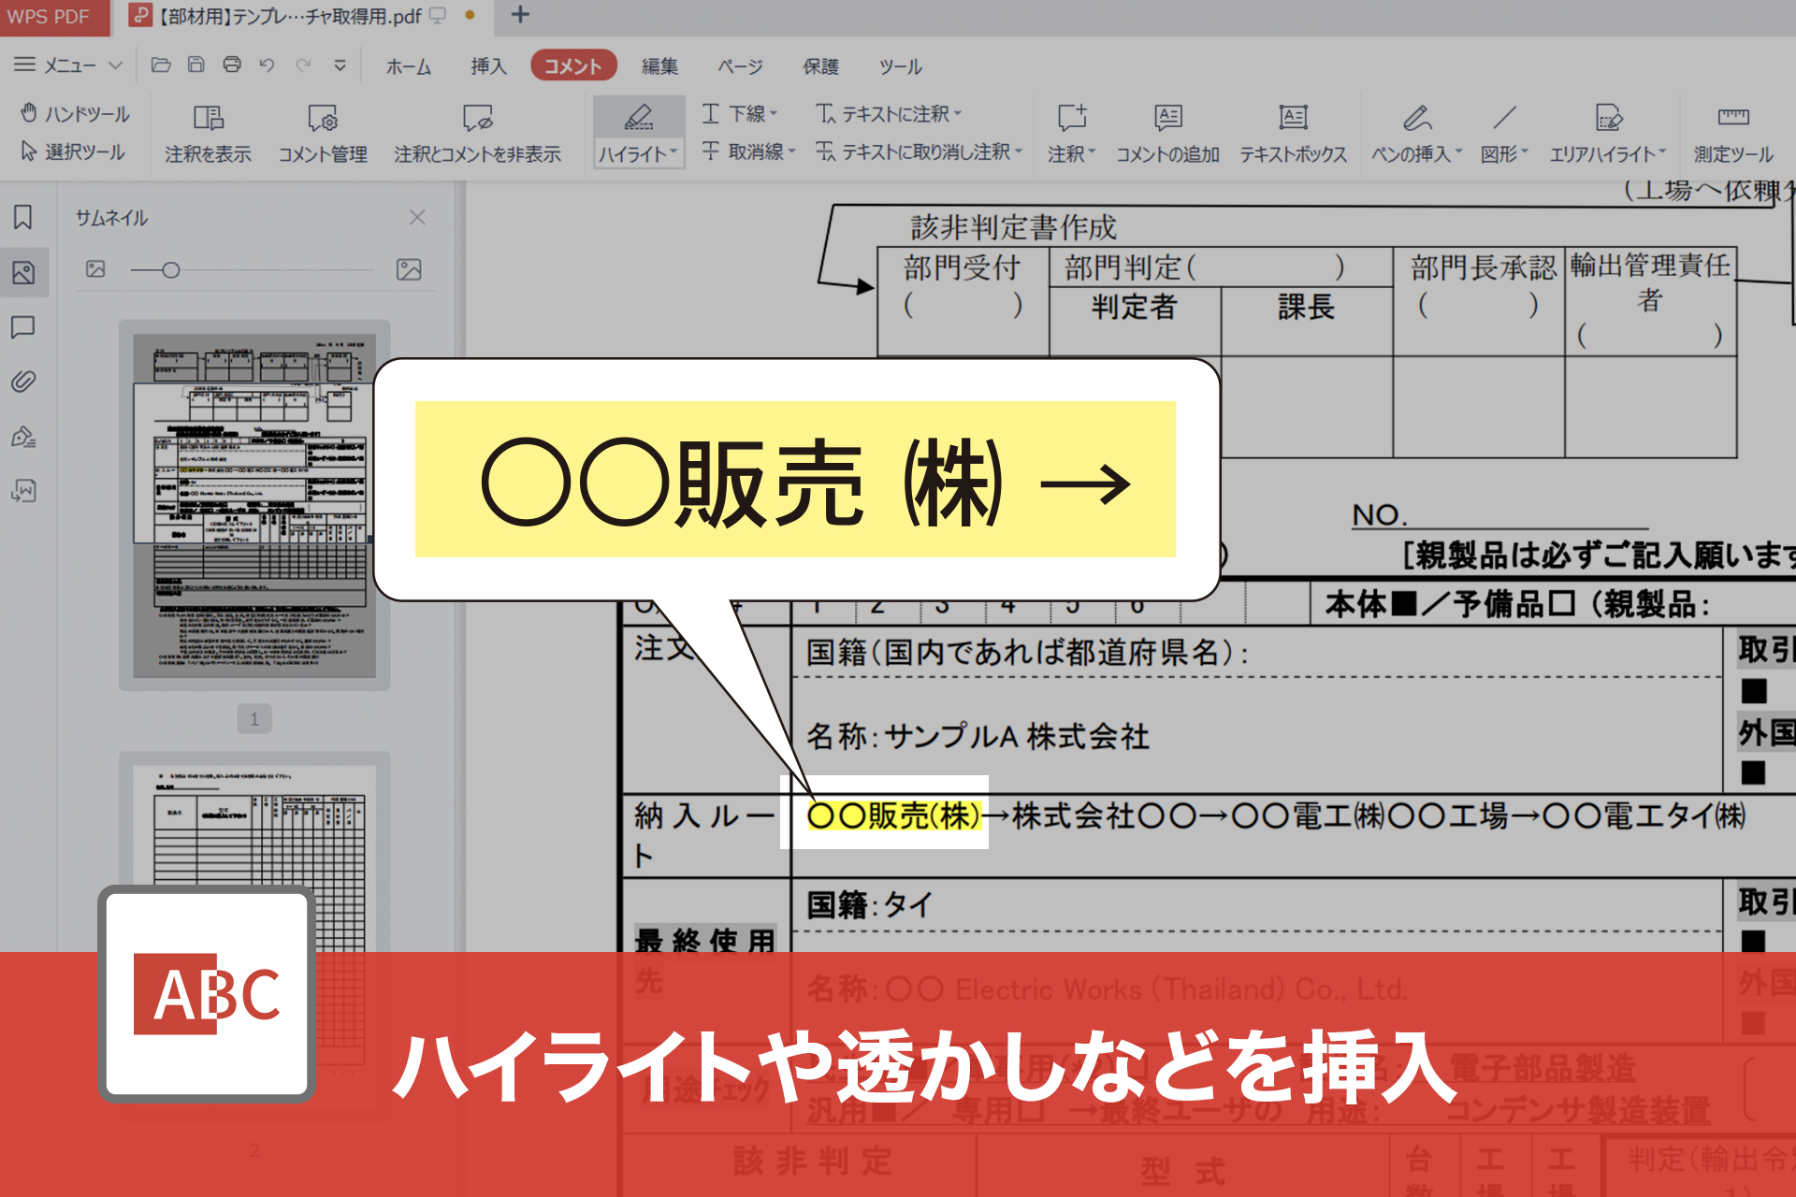The width and height of the screenshot is (1796, 1197).
Task: Open the signature panel in the sidebar
Action: coord(23,437)
